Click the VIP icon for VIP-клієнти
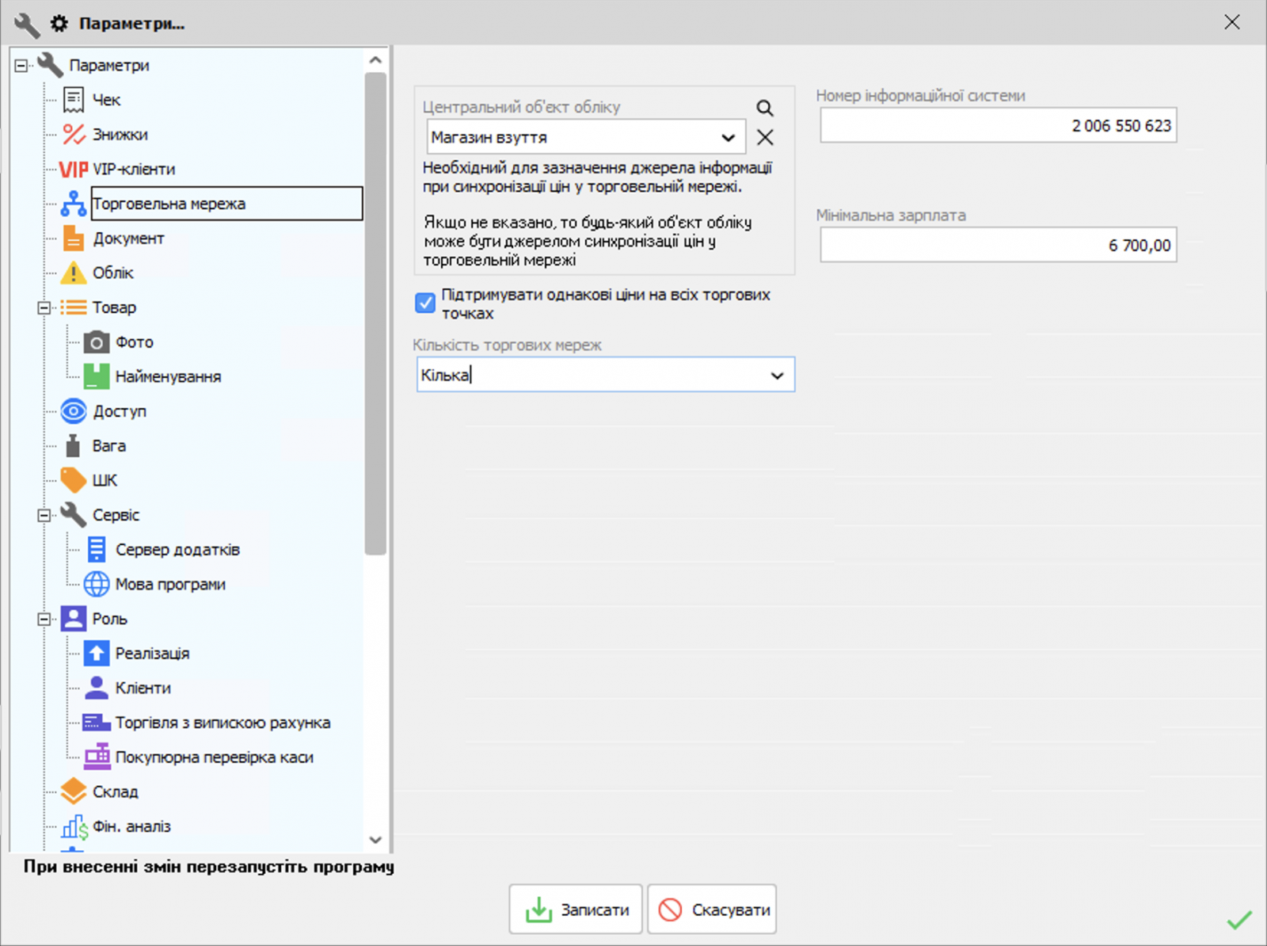The height and width of the screenshot is (946, 1267). [74, 170]
